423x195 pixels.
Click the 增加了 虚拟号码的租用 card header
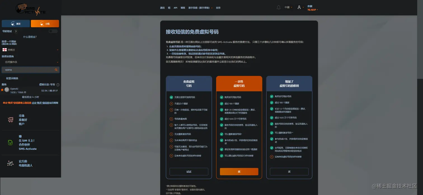(289, 84)
